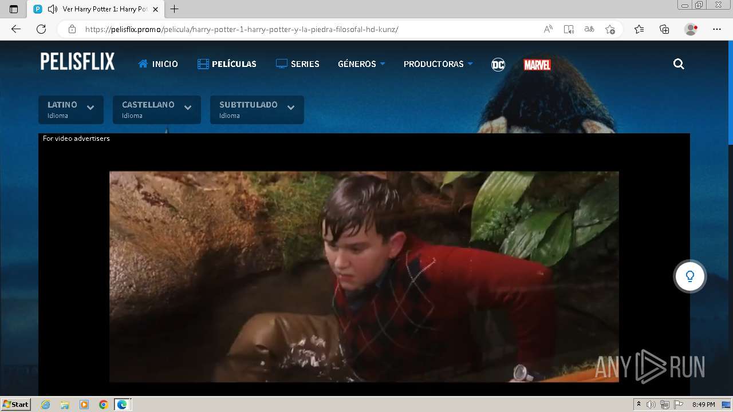Expand the PRODUCTORAS dropdown menu
Screen dimensions: 733x412
(x=438, y=64)
